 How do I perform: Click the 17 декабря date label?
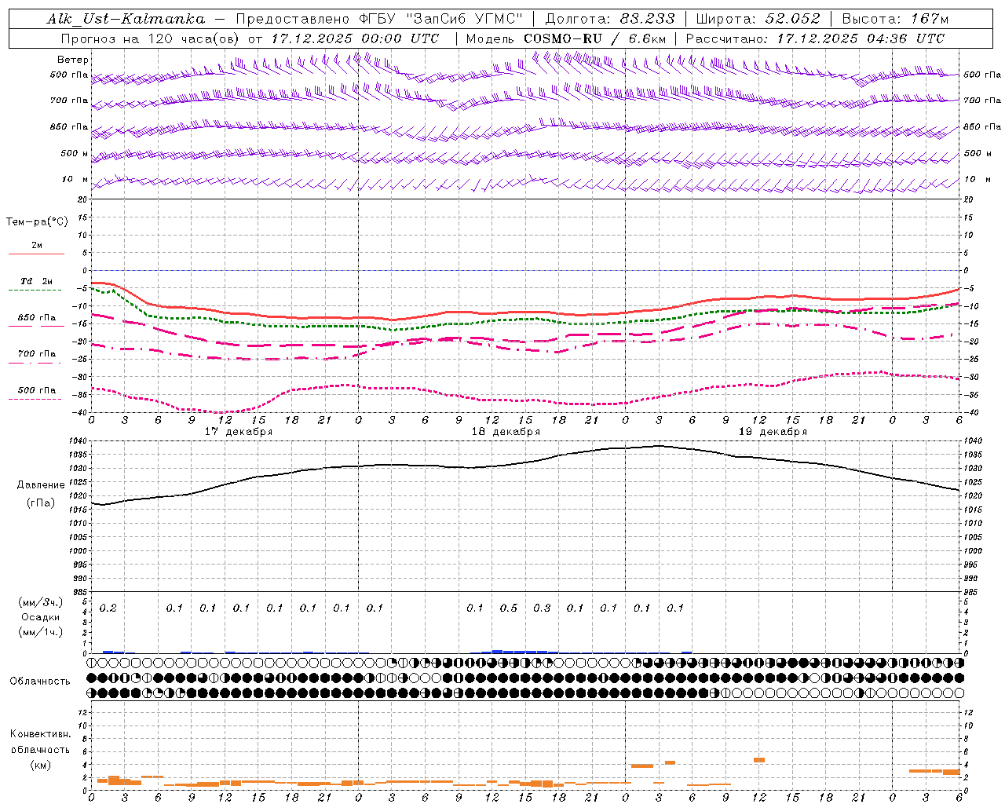(x=239, y=432)
